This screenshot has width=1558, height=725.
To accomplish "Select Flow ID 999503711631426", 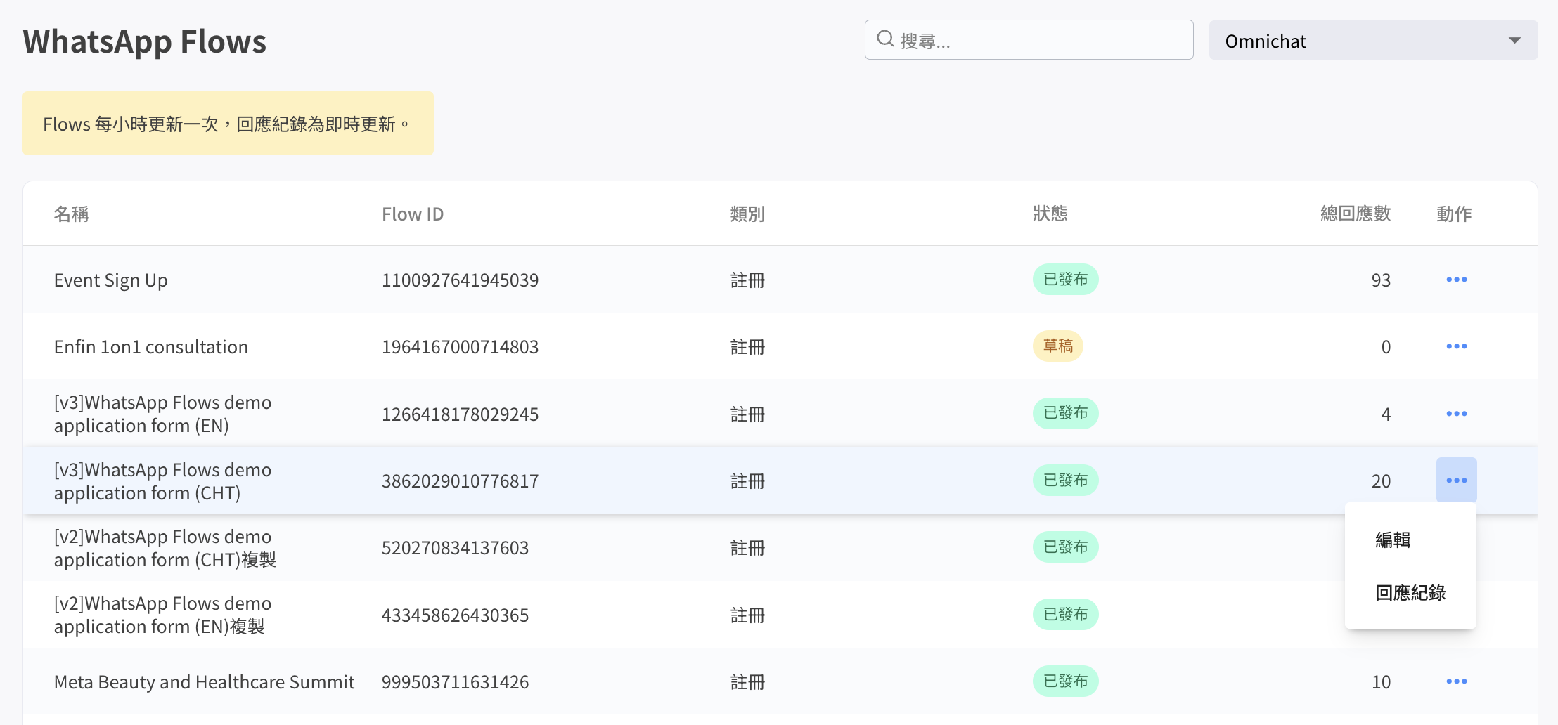I will click(x=455, y=682).
